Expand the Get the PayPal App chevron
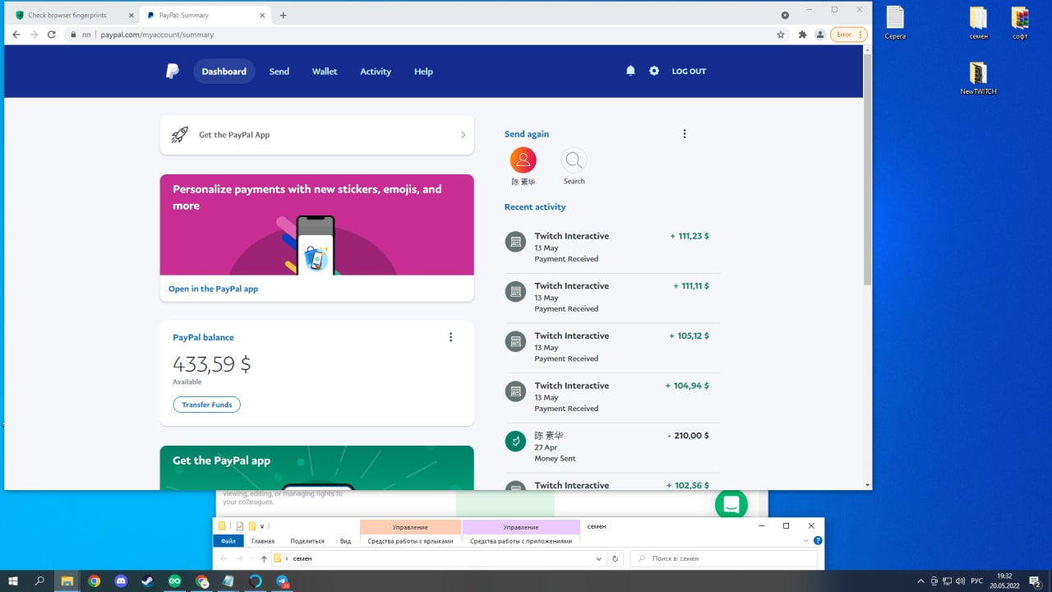 [463, 135]
